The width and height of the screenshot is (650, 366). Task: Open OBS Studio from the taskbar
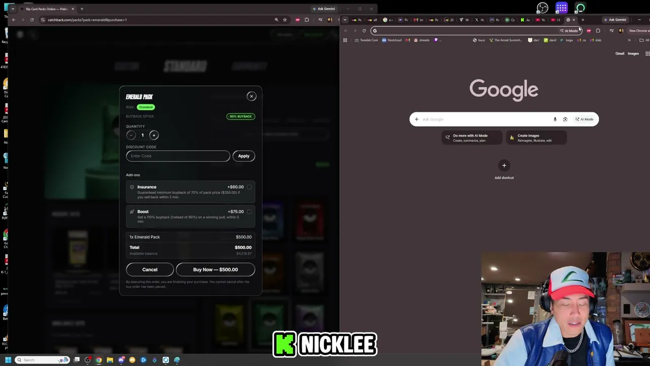(x=87, y=360)
